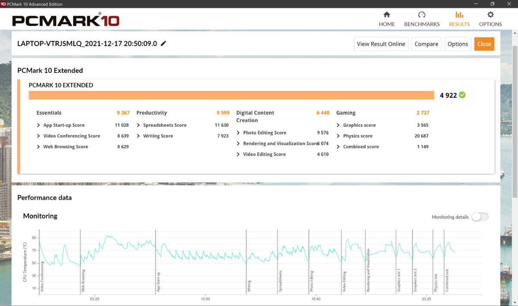Click the pencil icon to rename result

tap(164, 44)
